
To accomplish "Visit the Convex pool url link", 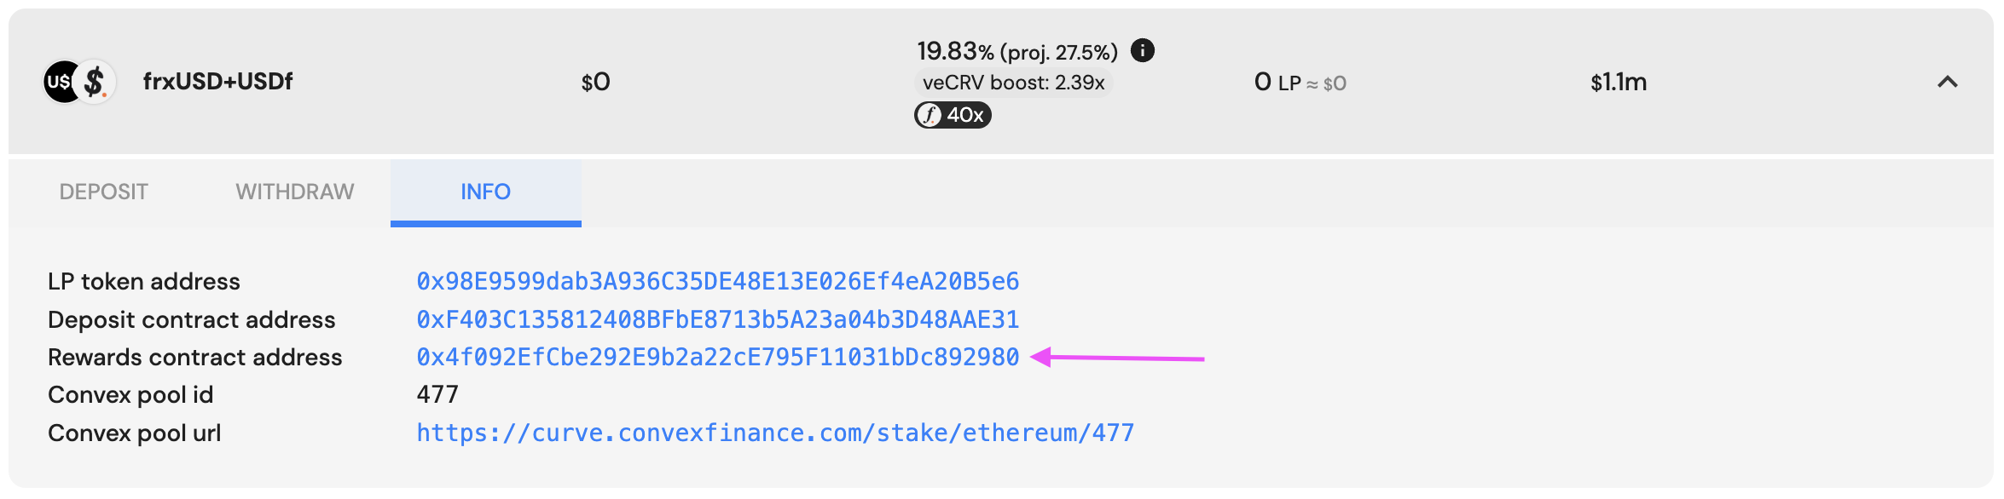I will (x=774, y=433).
